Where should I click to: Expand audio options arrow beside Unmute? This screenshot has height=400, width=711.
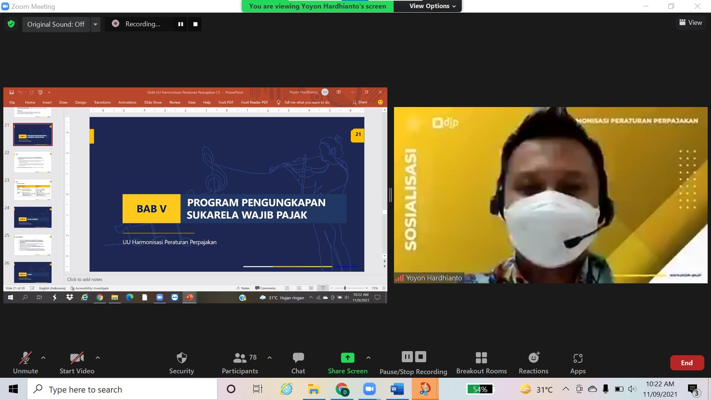tap(43, 358)
